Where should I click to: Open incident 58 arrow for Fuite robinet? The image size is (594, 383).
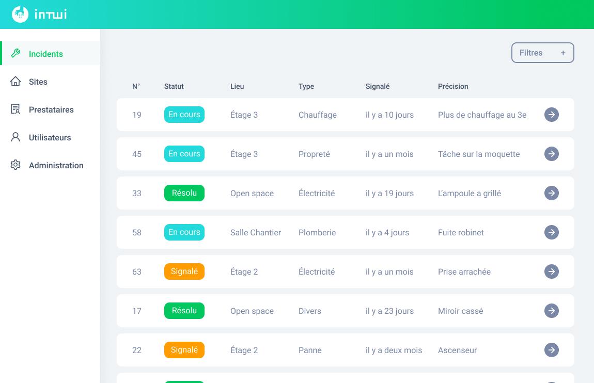pyautogui.click(x=552, y=232)
